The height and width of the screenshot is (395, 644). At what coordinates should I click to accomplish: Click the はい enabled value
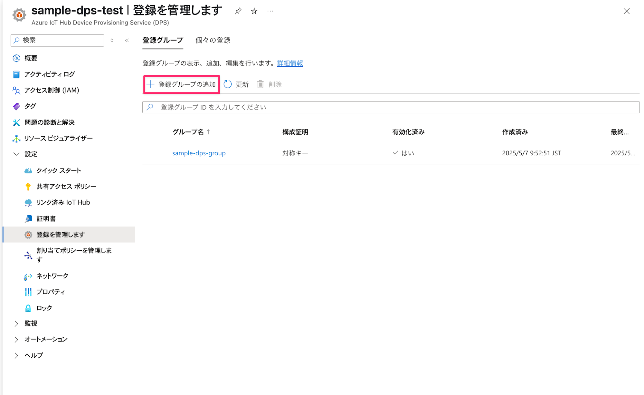click(407, 153)
